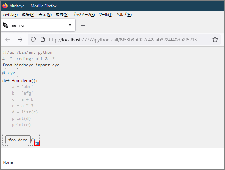Screen dimensions: 225x170
Task: Click the page info document icon
Action: click(43, 39)
